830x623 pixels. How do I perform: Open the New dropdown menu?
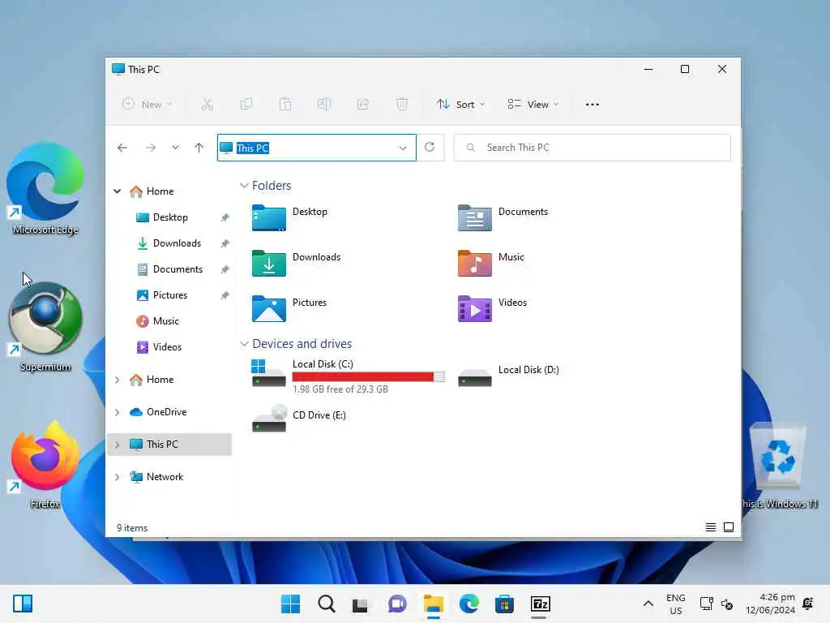(148, 105)
